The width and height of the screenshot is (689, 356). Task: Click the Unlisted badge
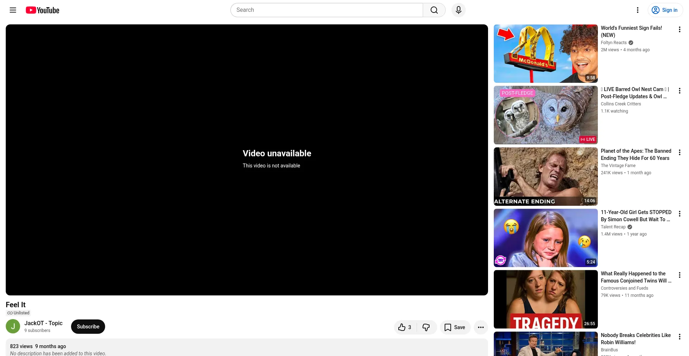click(x=18, y=313)
